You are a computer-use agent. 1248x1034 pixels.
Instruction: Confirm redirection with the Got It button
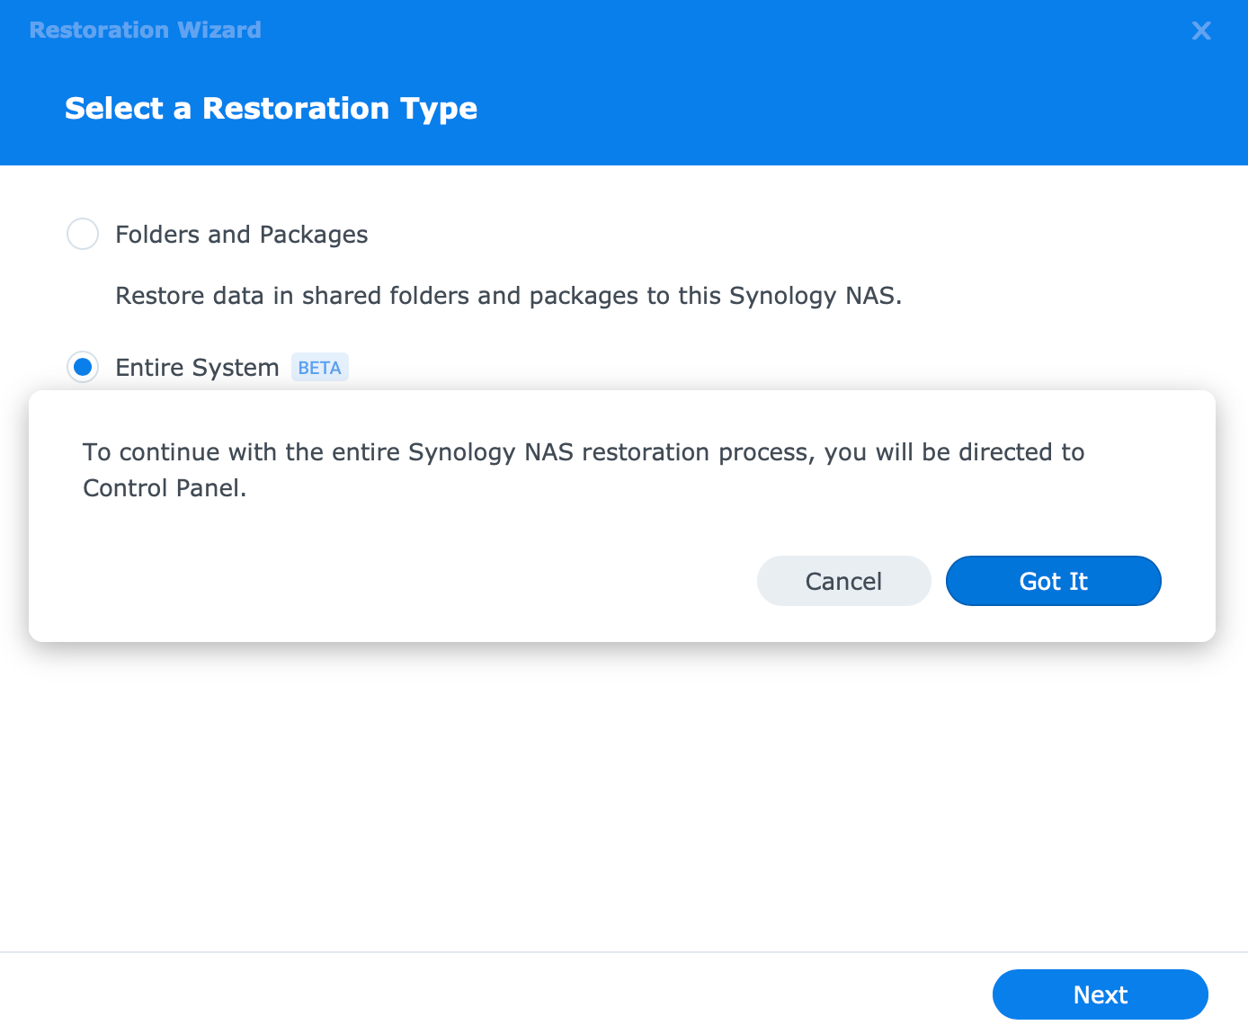click(1053, 581)
